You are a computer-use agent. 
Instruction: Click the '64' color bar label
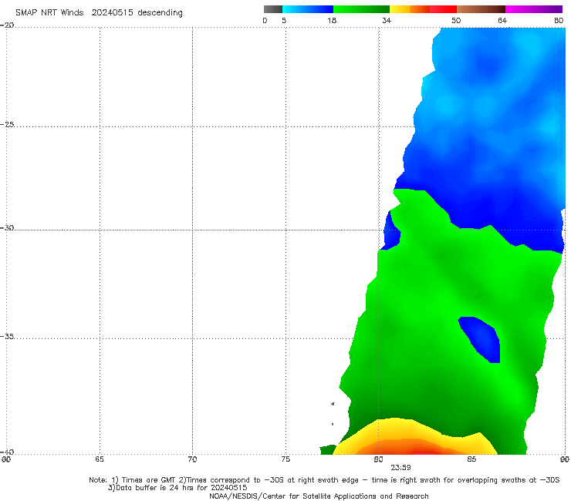502,20
